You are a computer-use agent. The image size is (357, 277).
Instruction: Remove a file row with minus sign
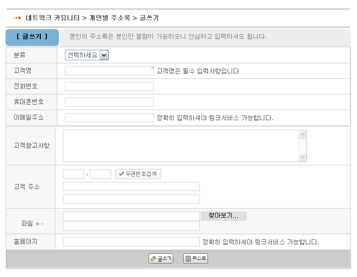[x=42, y=224]
